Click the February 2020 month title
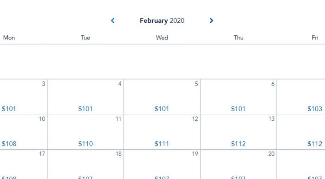 tap(162, 20)
